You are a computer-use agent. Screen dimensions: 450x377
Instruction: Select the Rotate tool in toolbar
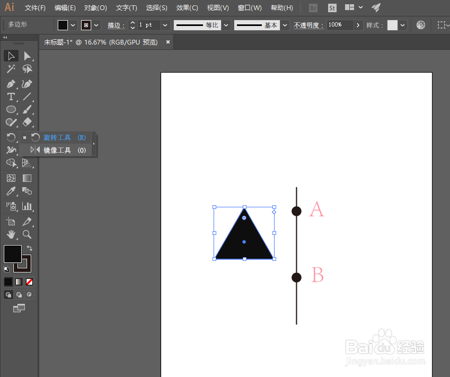point(11,137)
